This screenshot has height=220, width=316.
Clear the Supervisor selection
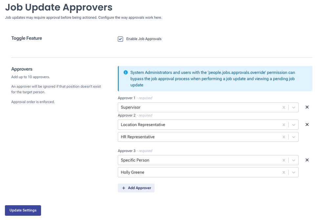pos(284,107)
